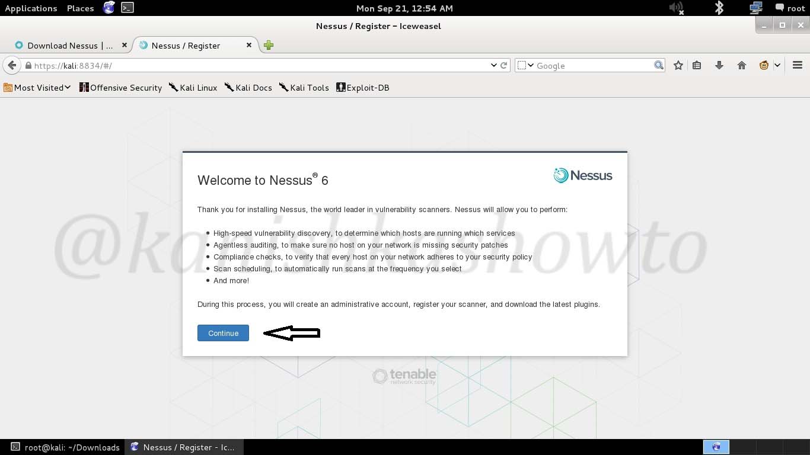Click the muted volume icon
Screen dimensions: 810x455
click(676, 8)
